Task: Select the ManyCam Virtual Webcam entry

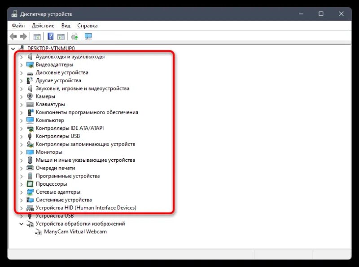Action: point(75,231)
